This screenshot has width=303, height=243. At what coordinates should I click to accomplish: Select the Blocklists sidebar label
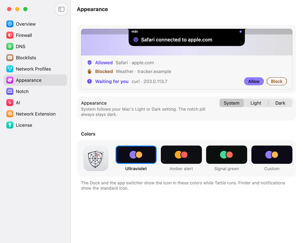pos(26,58)
